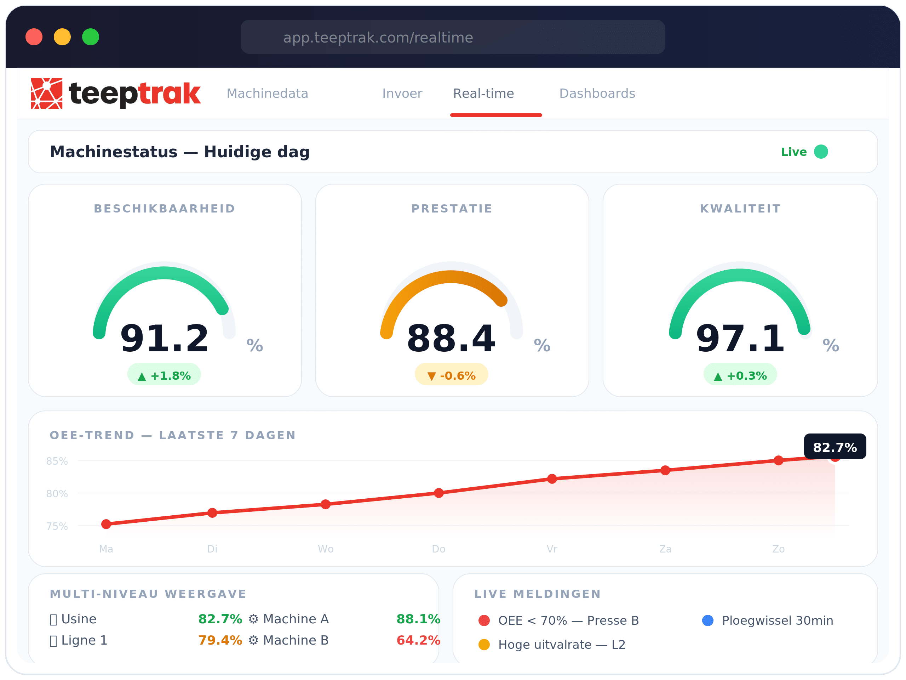Select the Ligne 1 row
Screen dimensions: 906x680
84,640
